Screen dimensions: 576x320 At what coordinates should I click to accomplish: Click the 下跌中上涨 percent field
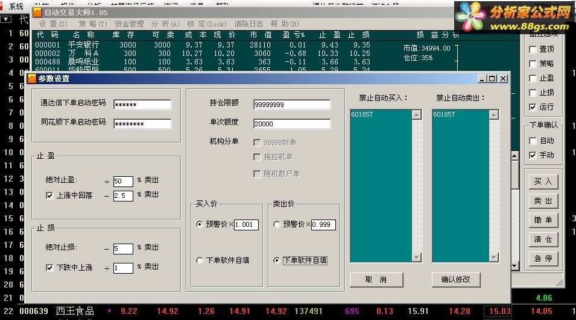[123, 268]
